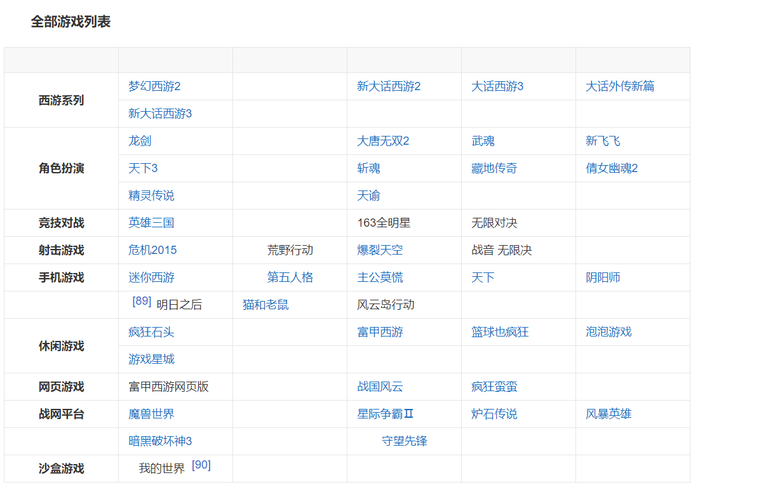Select the 战网平台 row header
780x487 pixels.
(x=61, y=414)
